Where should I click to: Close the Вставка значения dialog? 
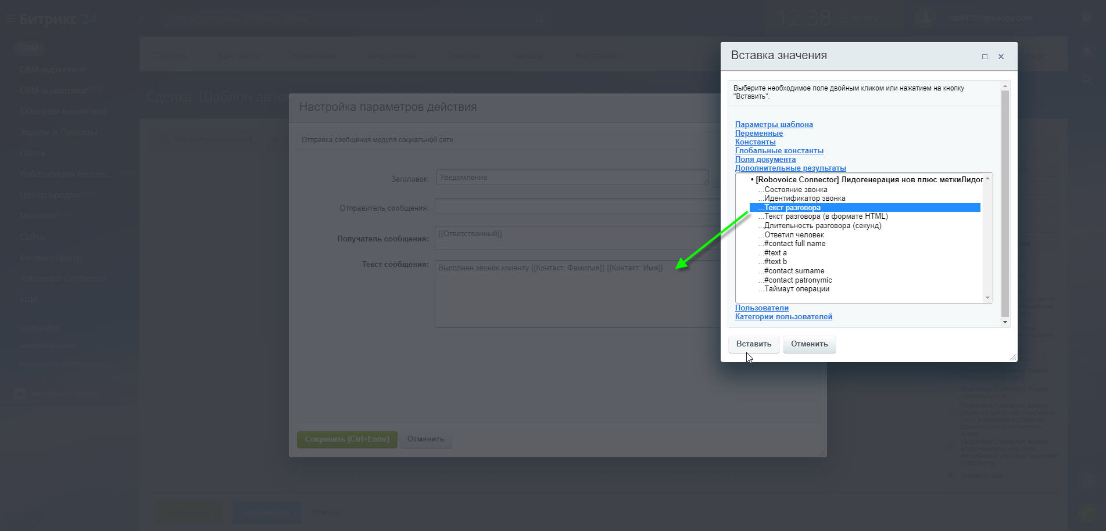tap(1001, 56)
